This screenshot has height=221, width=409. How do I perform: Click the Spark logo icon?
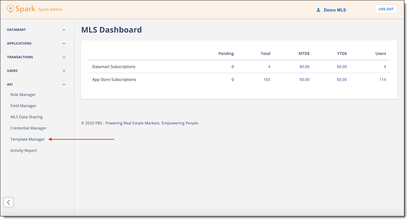pyautogui.click(x=11, y=9)
